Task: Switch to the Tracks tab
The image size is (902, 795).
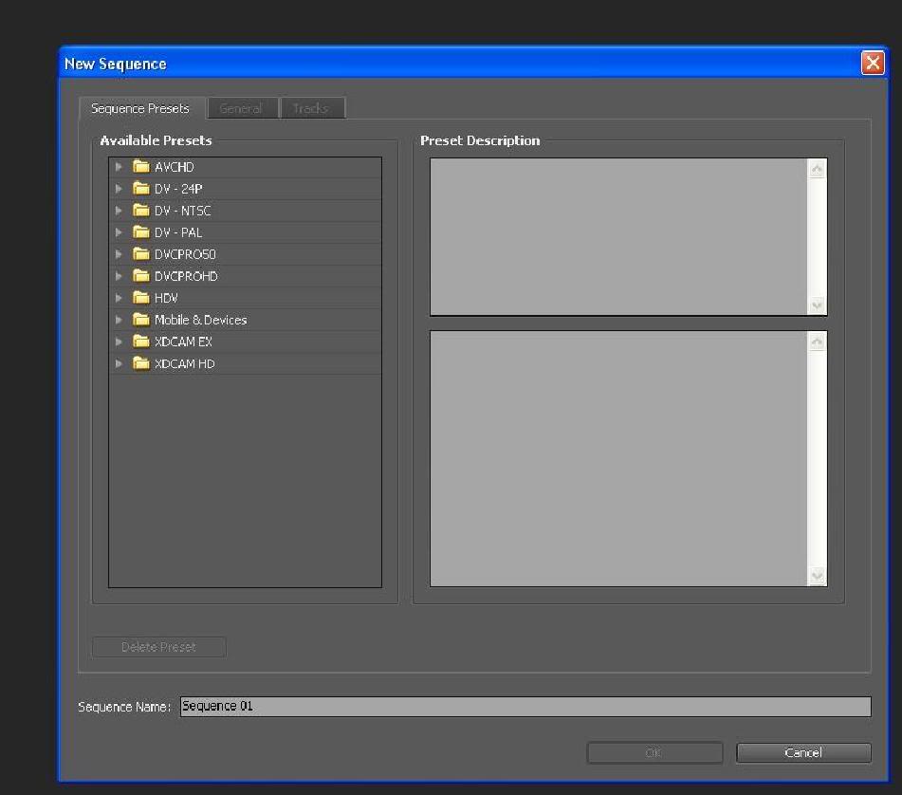Action: point(311,108)
